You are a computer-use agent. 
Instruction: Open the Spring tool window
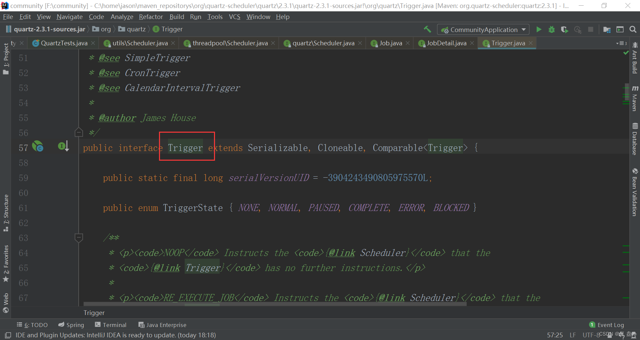[71, 325]
